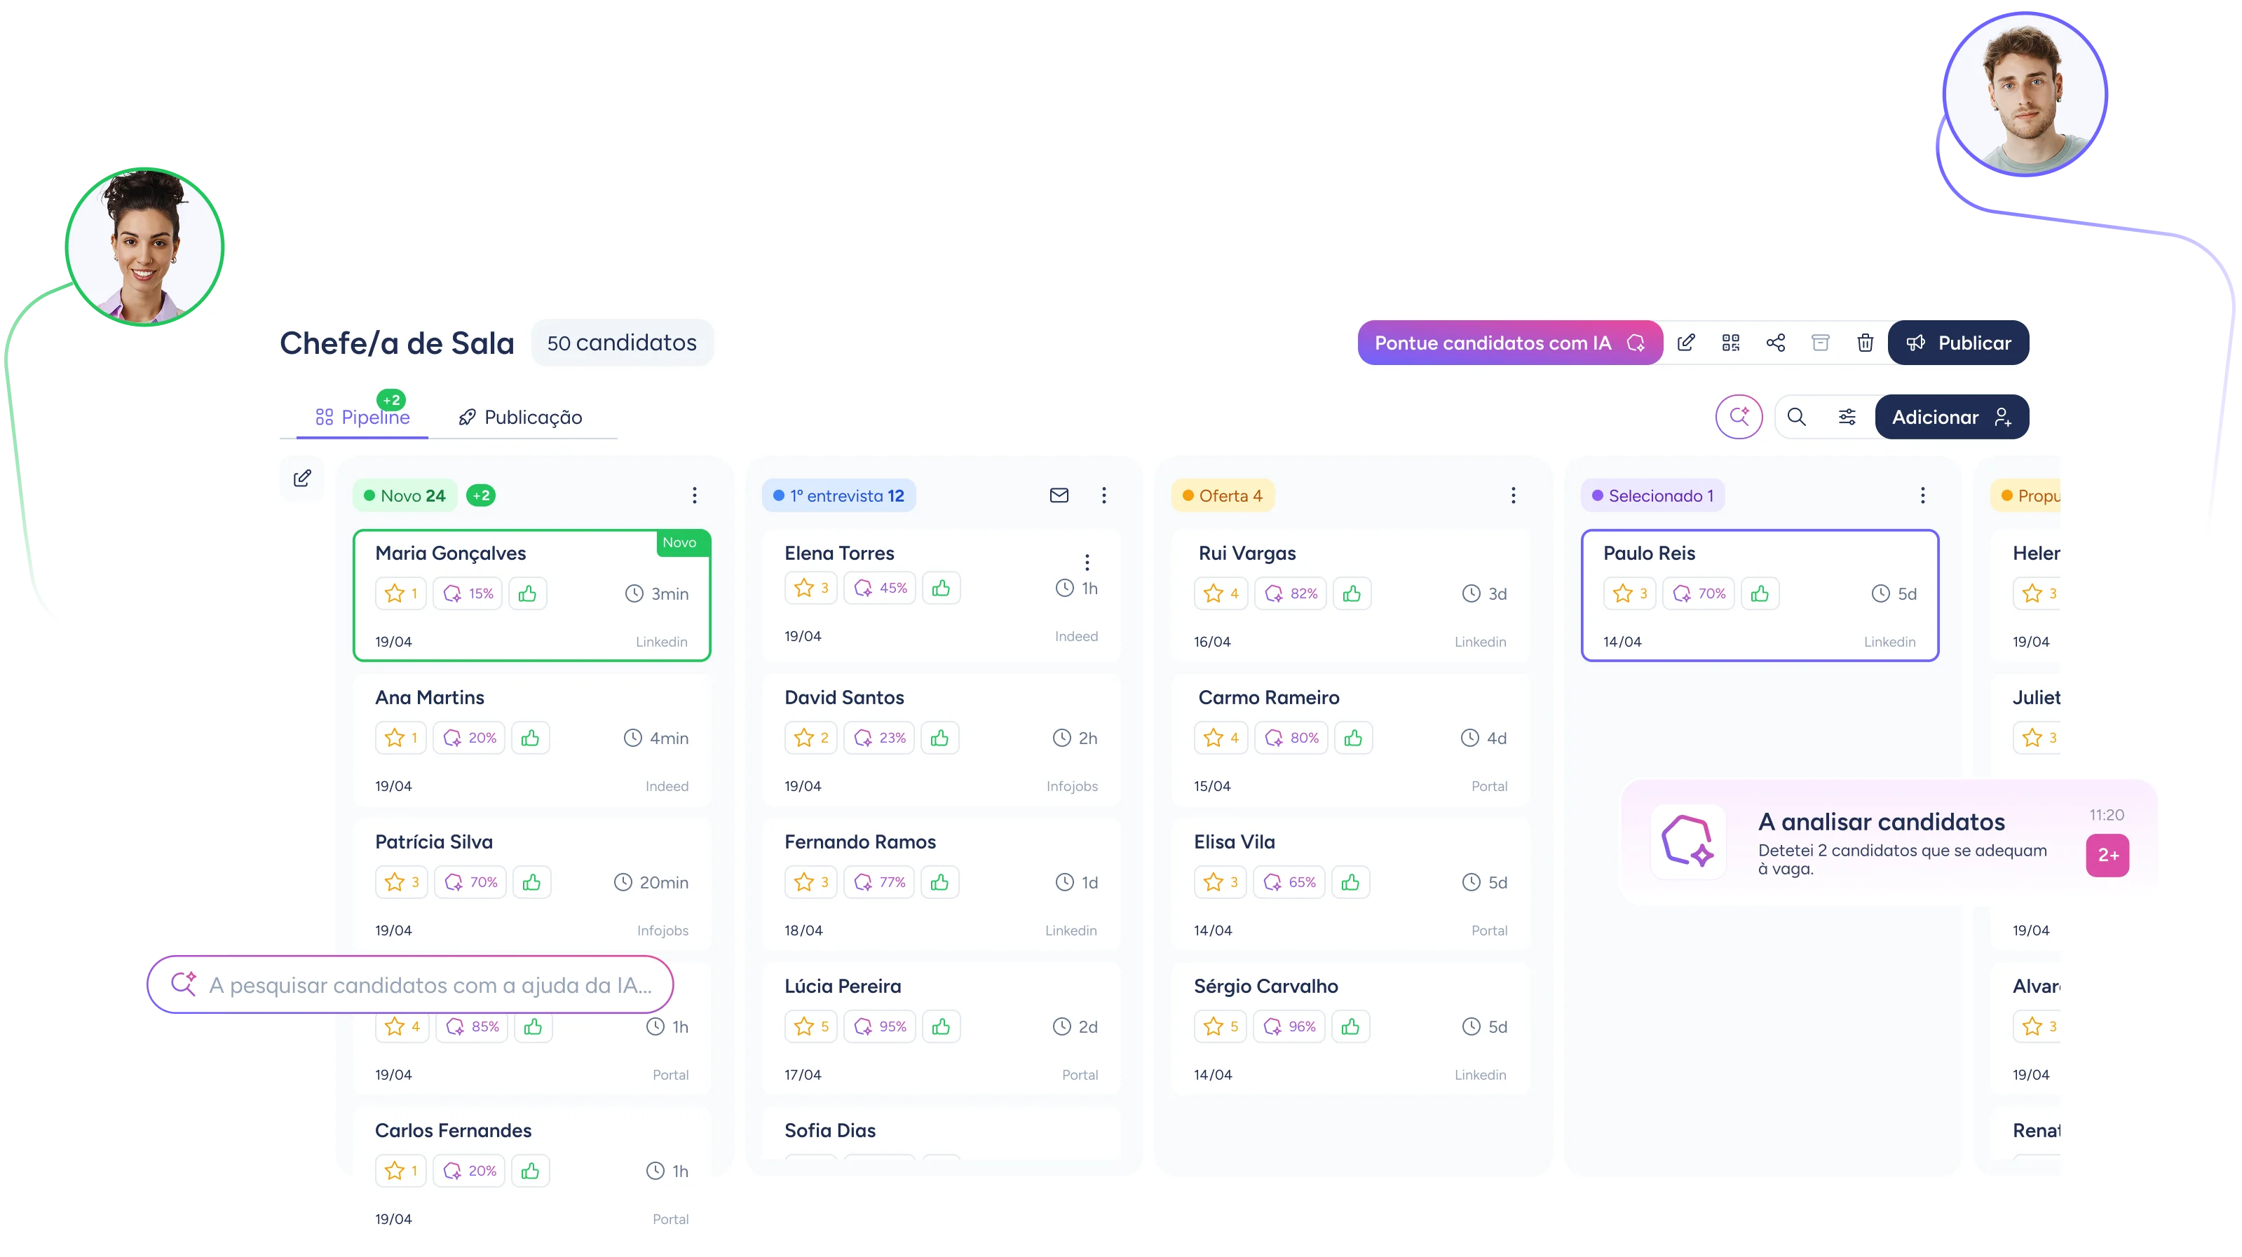Click the Adicionar candidate button
This screenshot has width=2242, height=1257.
(x=1952, y=417)
